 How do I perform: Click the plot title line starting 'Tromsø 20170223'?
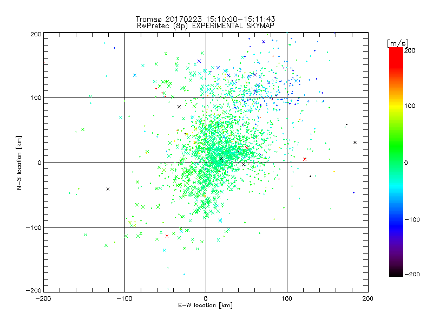(x=205, y=19)
